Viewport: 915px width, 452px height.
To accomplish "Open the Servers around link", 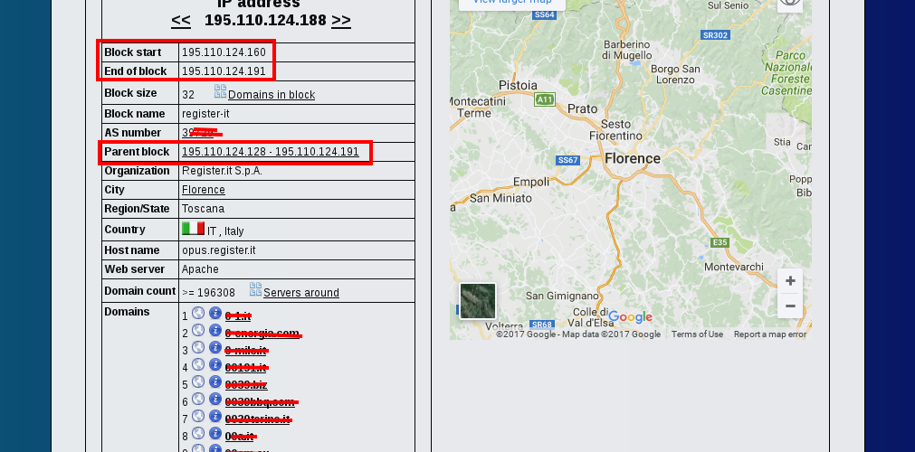I will coord(301,293).
